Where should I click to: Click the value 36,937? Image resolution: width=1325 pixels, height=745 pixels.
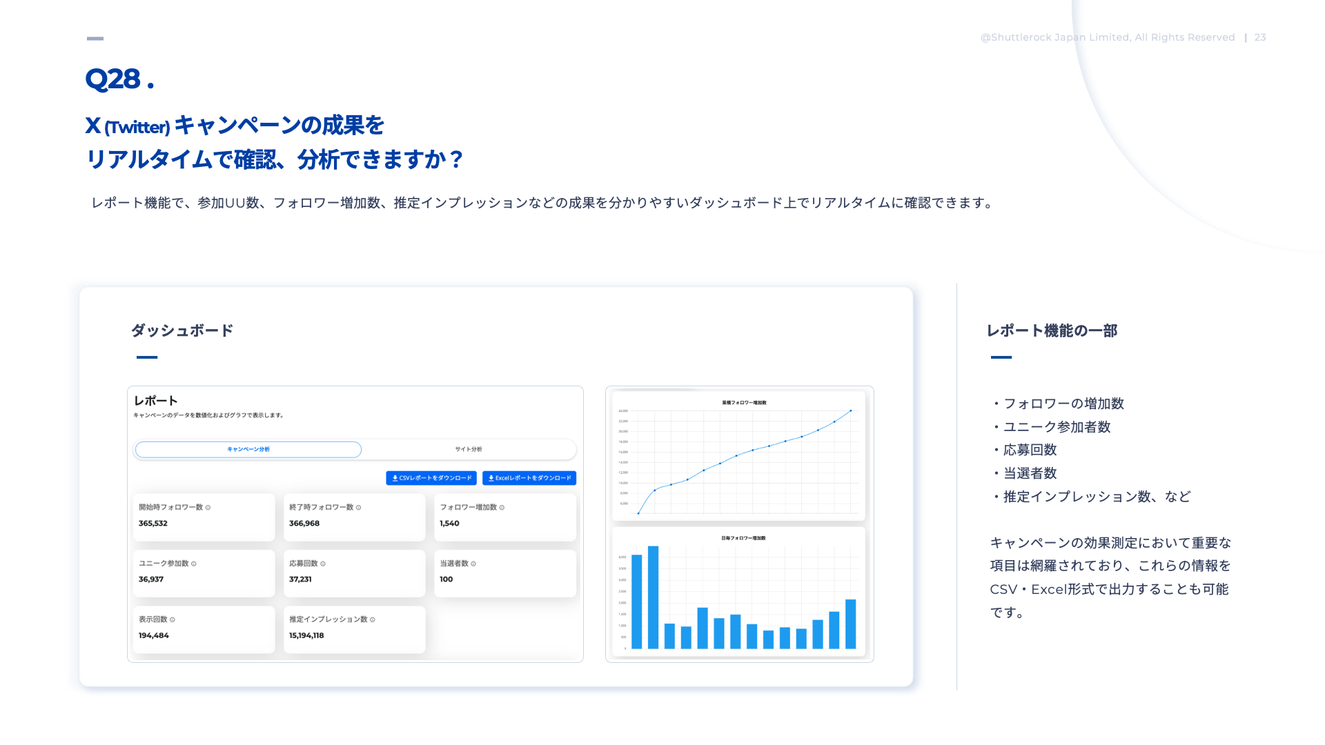151,579
